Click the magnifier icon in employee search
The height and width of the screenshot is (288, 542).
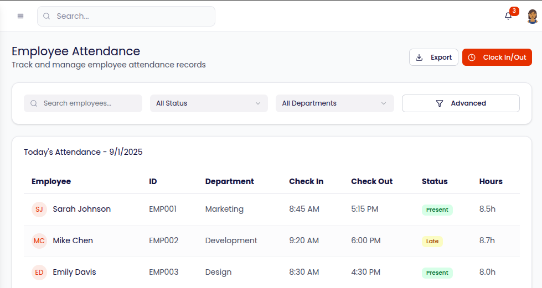pos(34,103)
